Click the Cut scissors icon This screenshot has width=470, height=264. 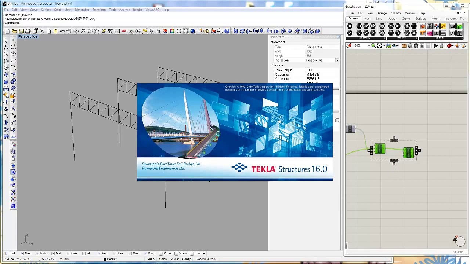[42, 31]
